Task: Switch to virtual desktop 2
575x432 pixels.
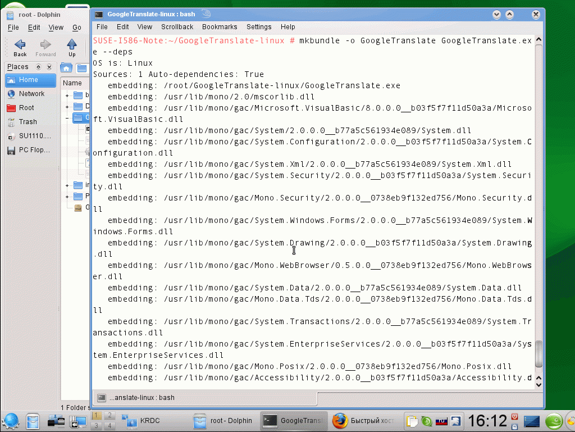Action: (x=109, y=416)
